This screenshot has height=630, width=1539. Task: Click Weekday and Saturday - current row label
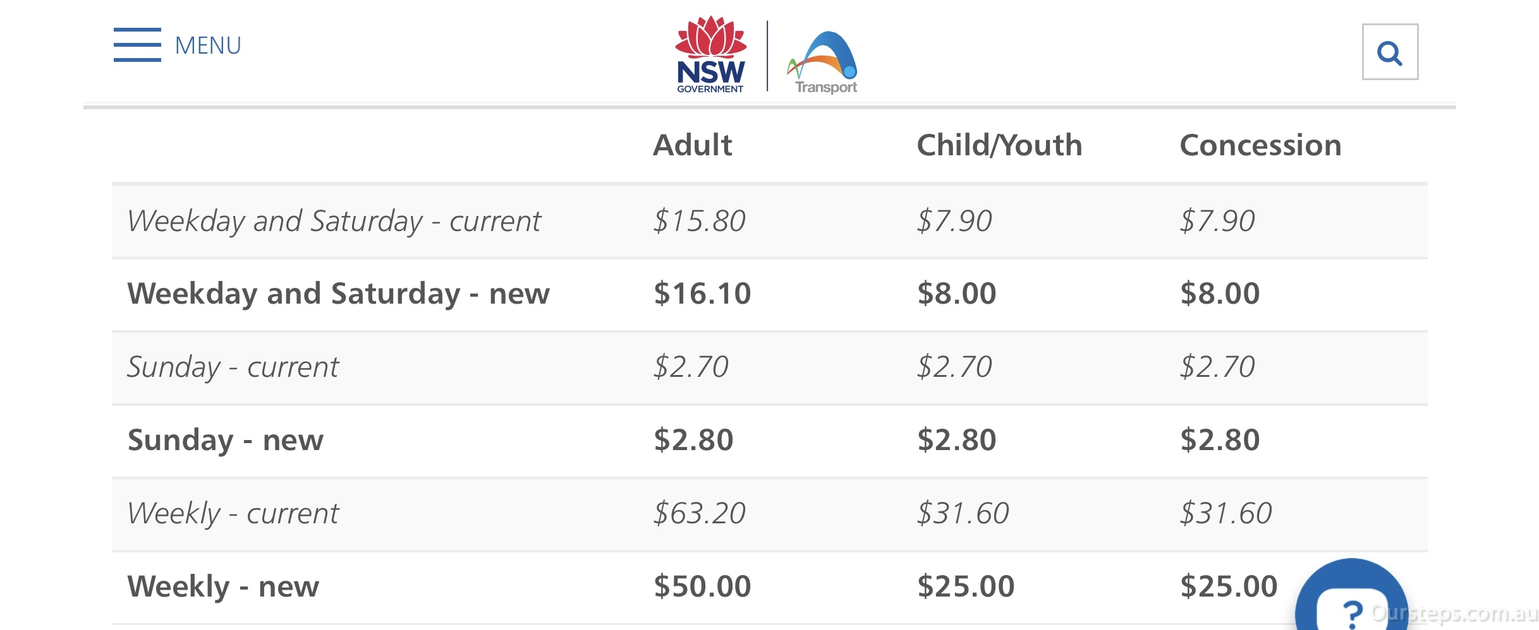pos(334,221)
